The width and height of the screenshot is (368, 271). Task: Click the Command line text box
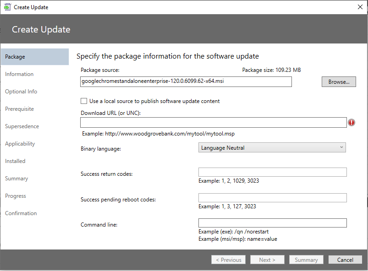click(273, 223)
